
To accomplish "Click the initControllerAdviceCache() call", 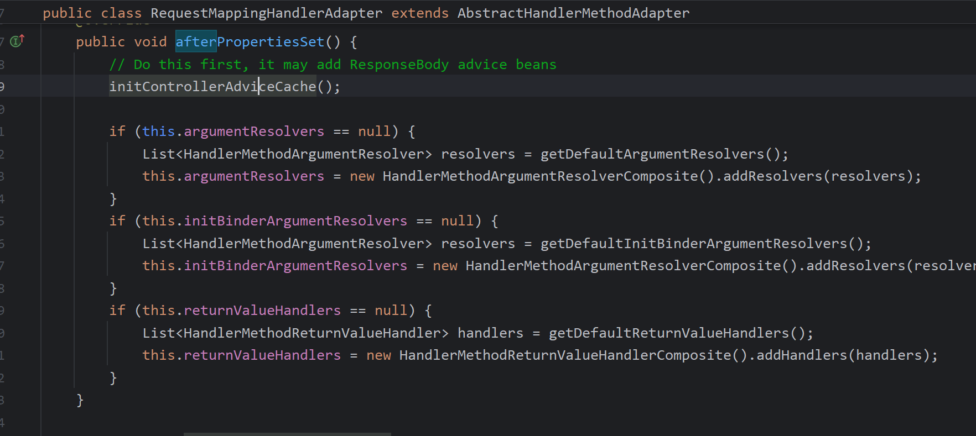I will click(220, 87).
